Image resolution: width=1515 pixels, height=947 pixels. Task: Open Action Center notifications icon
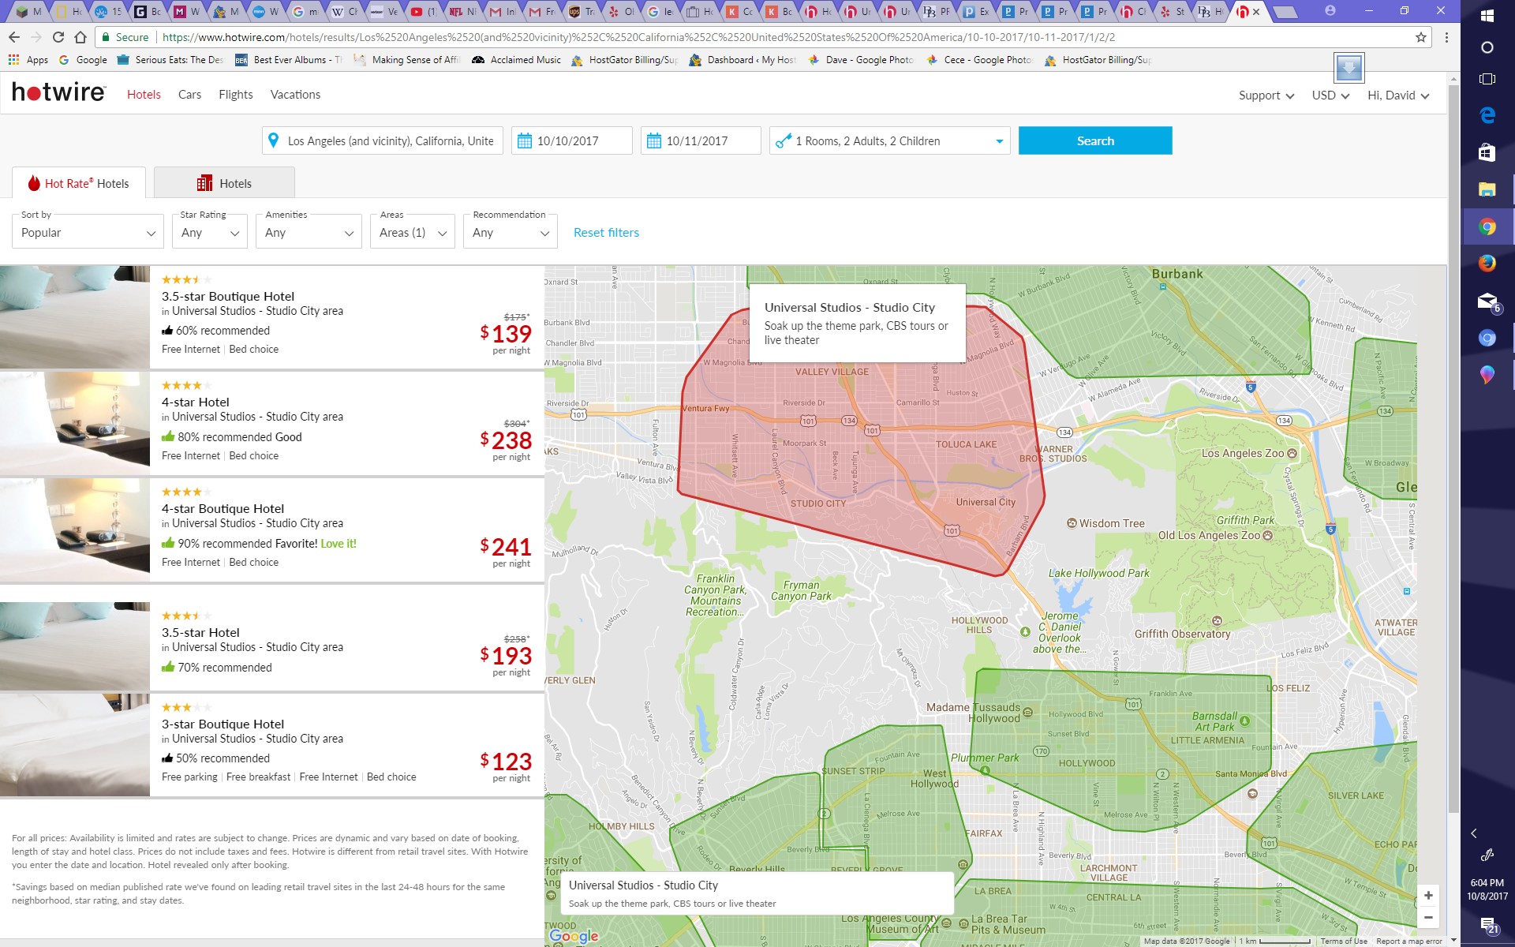[1488, 926]
